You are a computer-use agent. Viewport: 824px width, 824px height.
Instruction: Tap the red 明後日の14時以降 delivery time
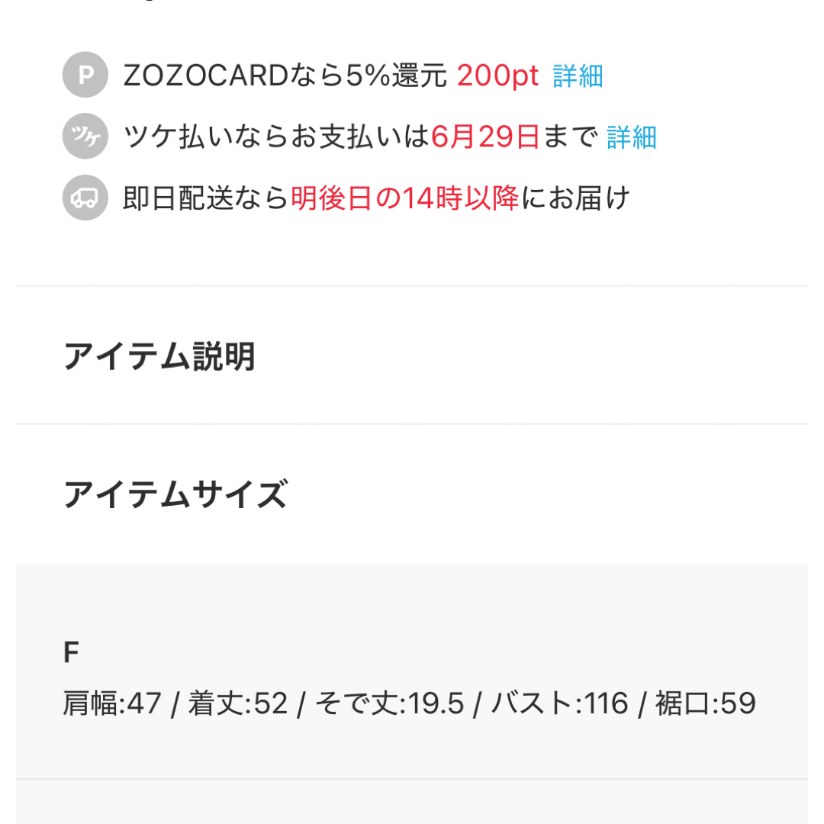(404, 198)
